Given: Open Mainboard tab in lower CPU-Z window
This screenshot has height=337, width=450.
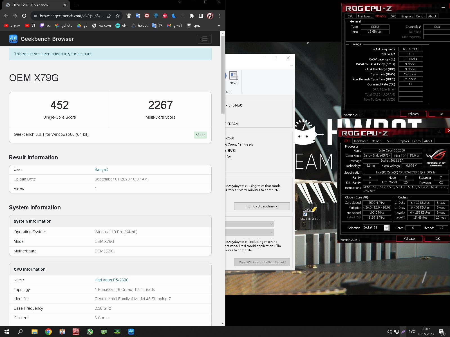Looking at the screenshot, I should pos(361,141).
